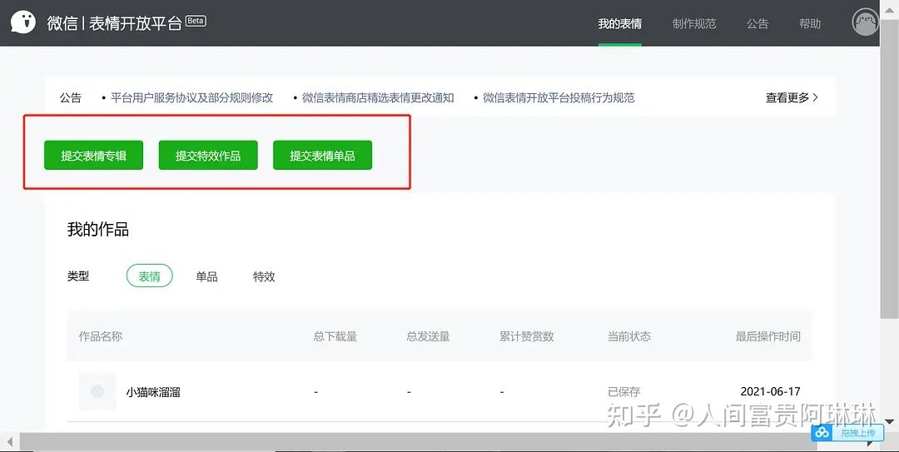Click the Baidu cloud upload icon
This screenshot has width=899, height=452.
[x=822, y=433]
